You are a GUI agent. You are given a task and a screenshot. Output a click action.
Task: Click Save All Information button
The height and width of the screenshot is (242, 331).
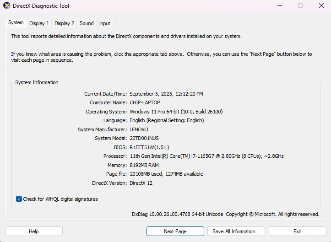236,231
